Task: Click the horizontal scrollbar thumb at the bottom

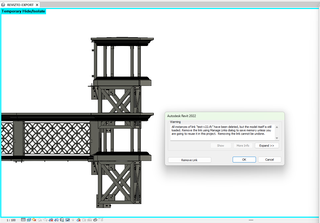Action: 251,220
